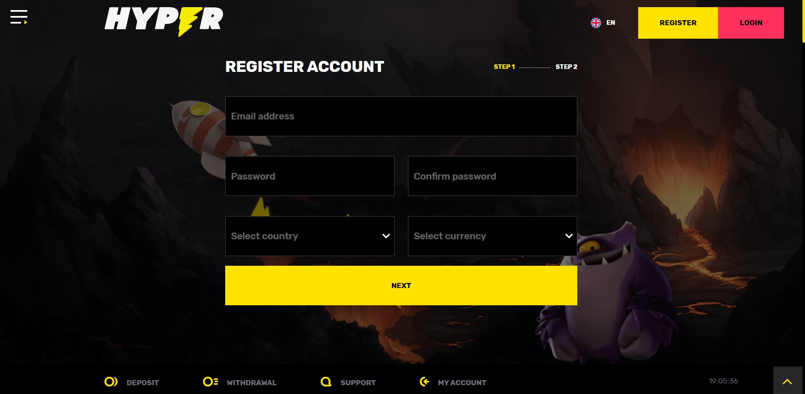Click the UK flag language icon
Image resolution: width=805 pixels, height=394 pixels.
[x=596, y=23]
